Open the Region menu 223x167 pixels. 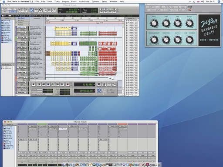coord(65,1)
